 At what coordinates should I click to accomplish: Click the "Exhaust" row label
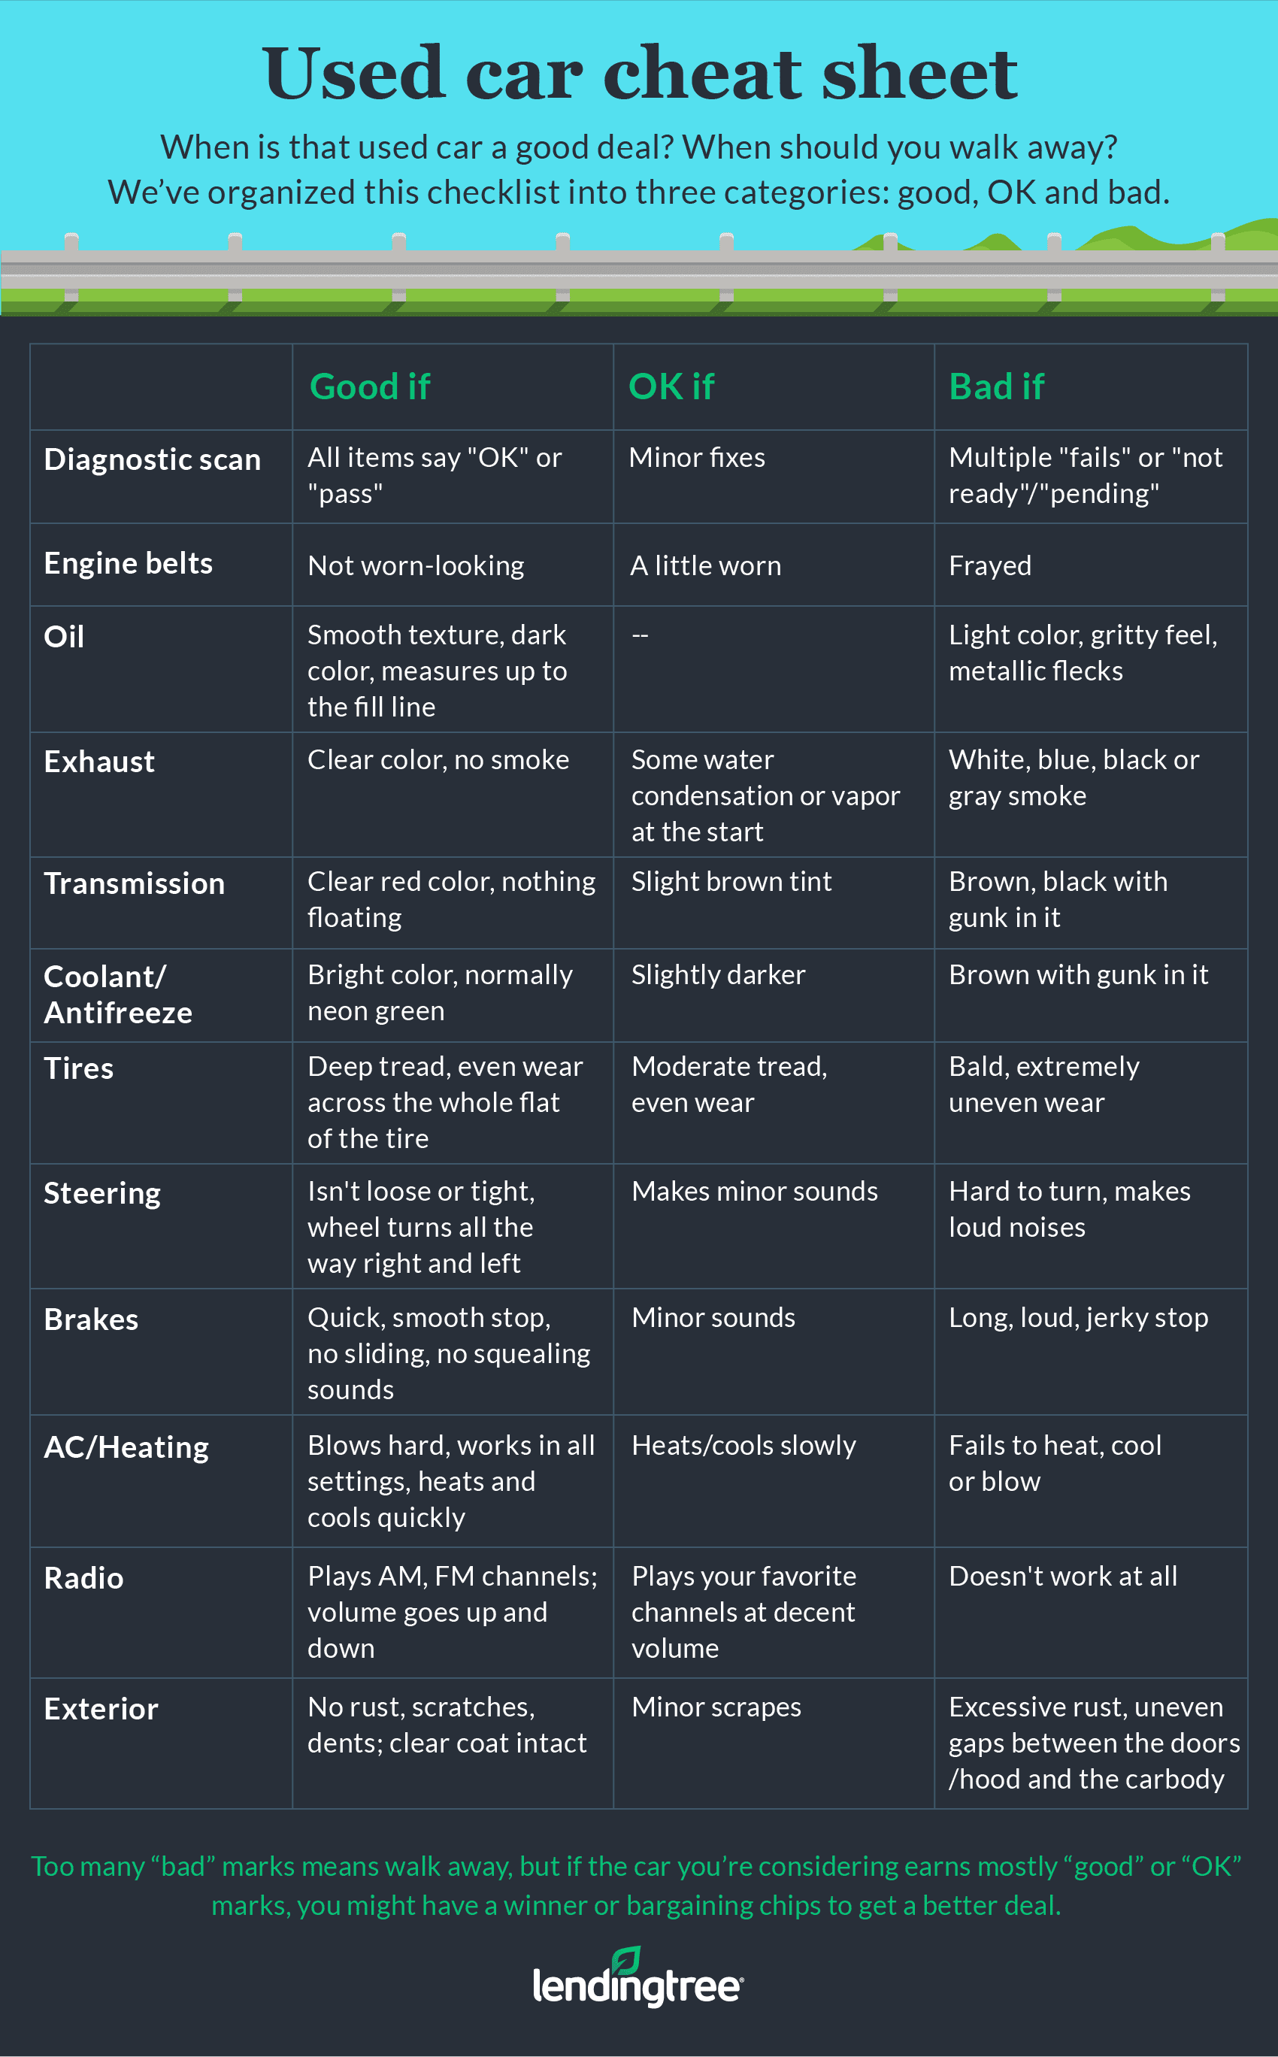(100, 762)
